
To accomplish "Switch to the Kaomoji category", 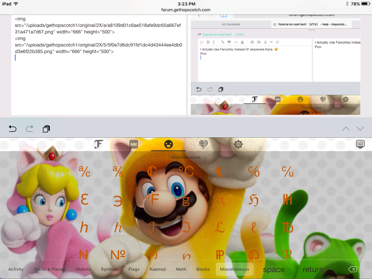I will (158, 269).
